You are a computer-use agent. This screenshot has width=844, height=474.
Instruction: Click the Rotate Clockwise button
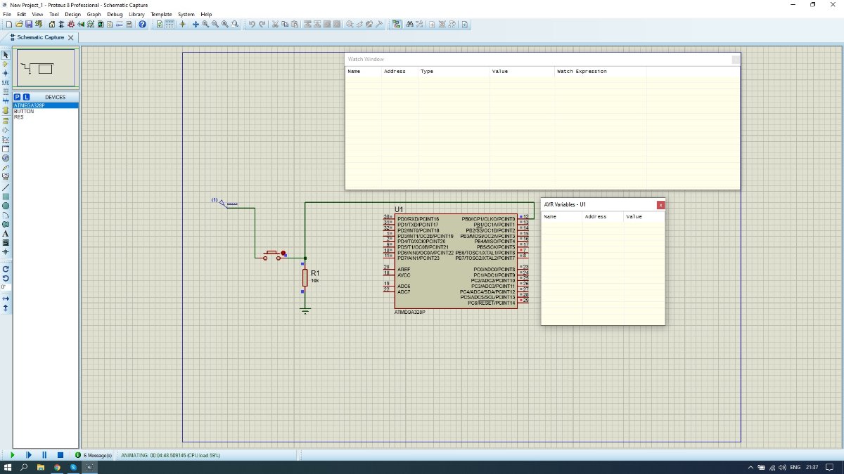click(6, 269)
